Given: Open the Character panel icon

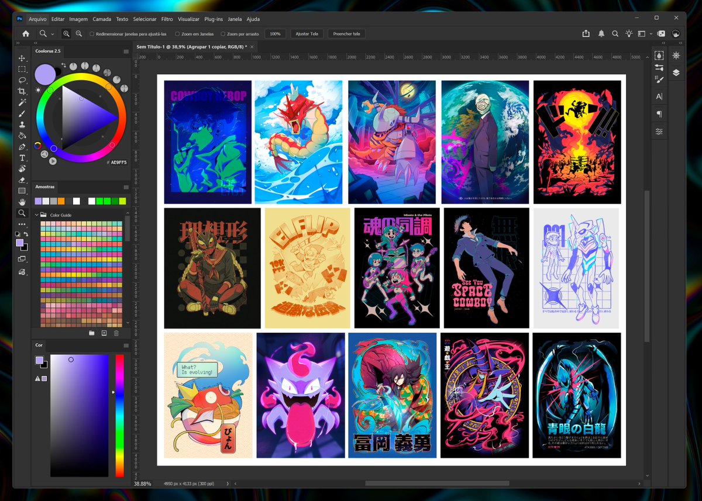Looking at the screenshot, I should 659,96.
